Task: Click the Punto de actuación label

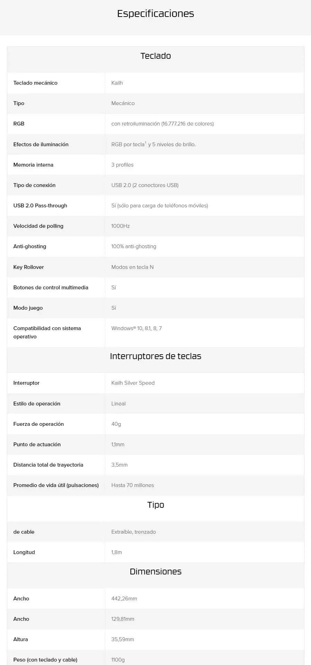Action: [x=37, y=444]
